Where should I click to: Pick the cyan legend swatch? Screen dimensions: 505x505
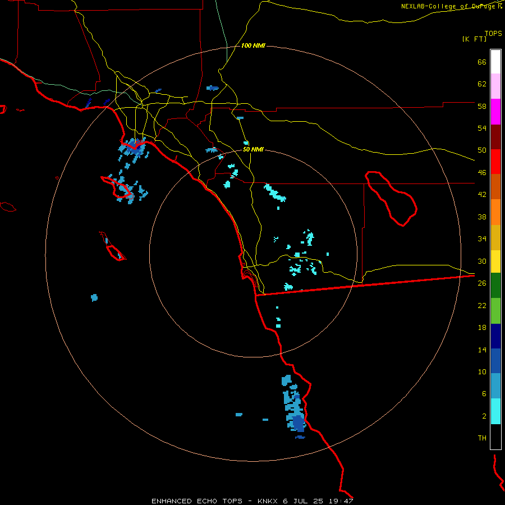click(495, 411)
